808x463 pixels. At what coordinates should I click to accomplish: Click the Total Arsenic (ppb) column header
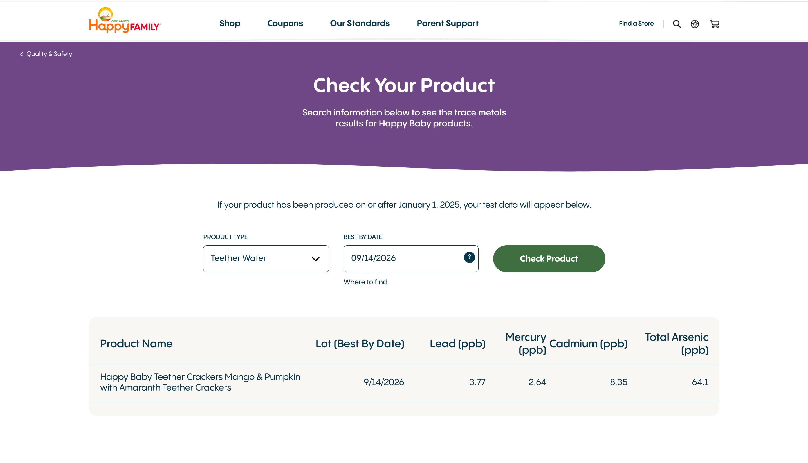pos(677,343)
